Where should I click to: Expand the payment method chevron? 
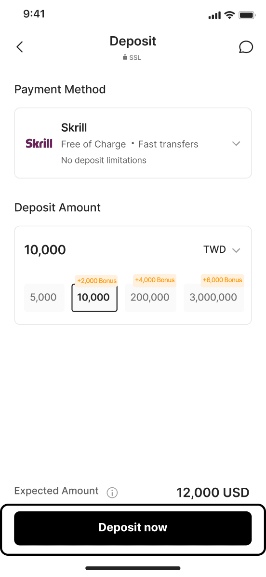[x=236, y=143]
